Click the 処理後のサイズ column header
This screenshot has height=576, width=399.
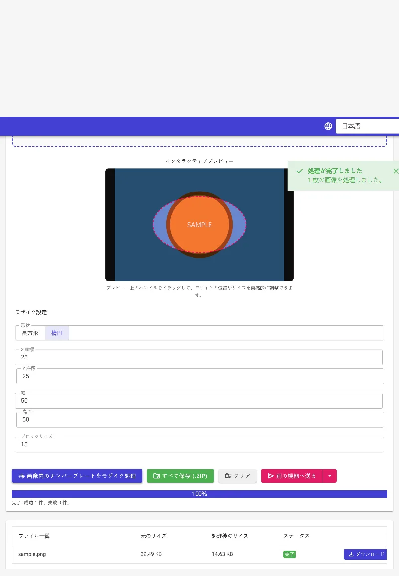230,536
